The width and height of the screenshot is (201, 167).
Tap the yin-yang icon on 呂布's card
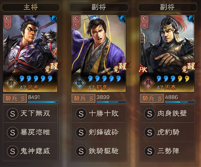click(54, 19)
